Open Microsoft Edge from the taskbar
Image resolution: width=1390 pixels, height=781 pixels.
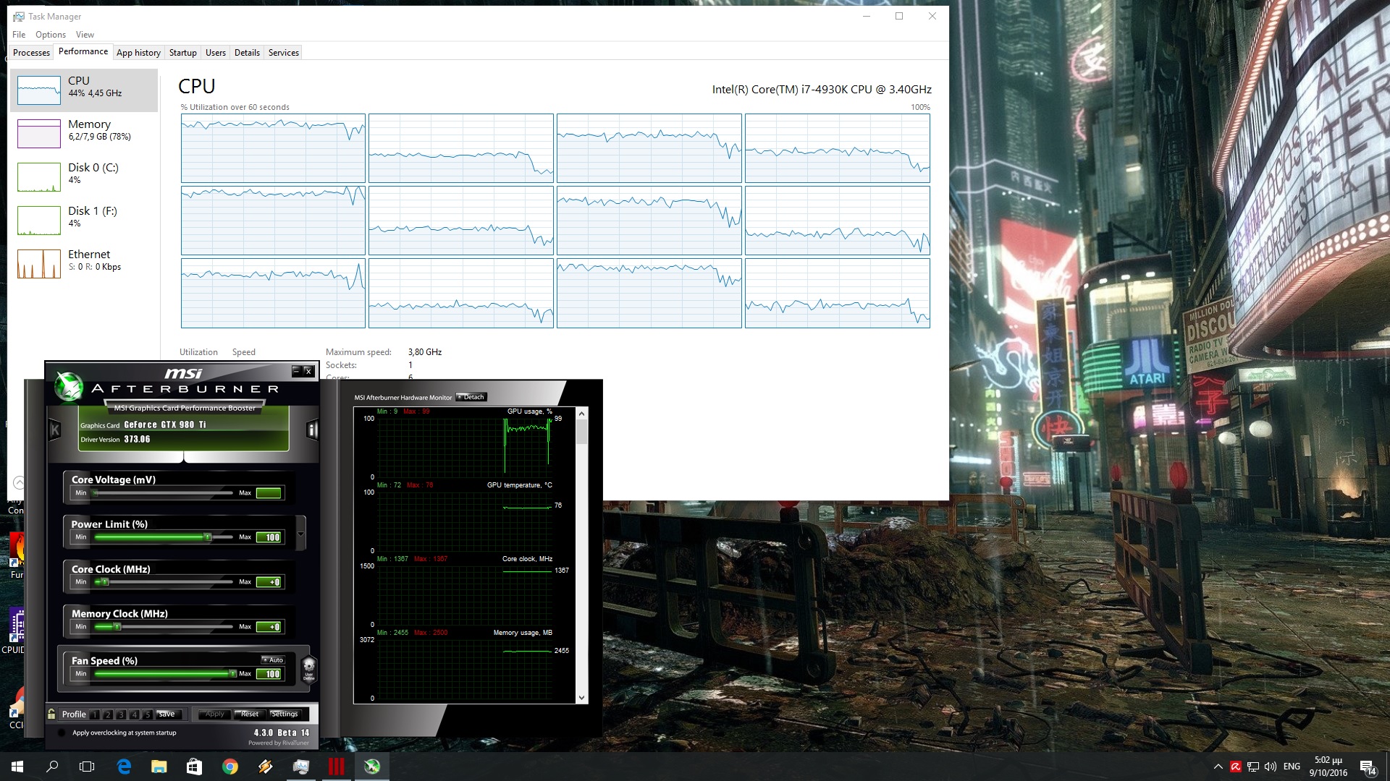point(124,767)
